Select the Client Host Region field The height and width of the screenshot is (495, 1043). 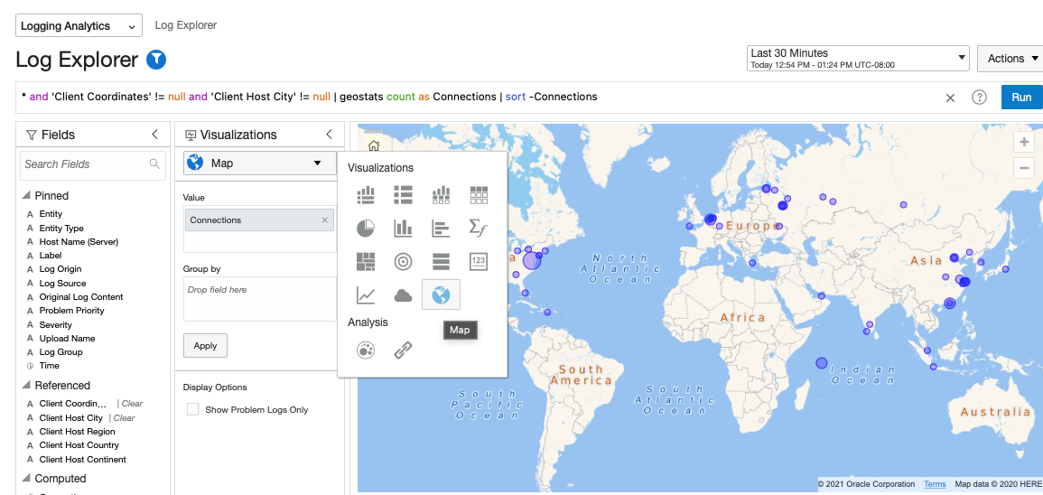pyautogui.click(x=77, y=431)
